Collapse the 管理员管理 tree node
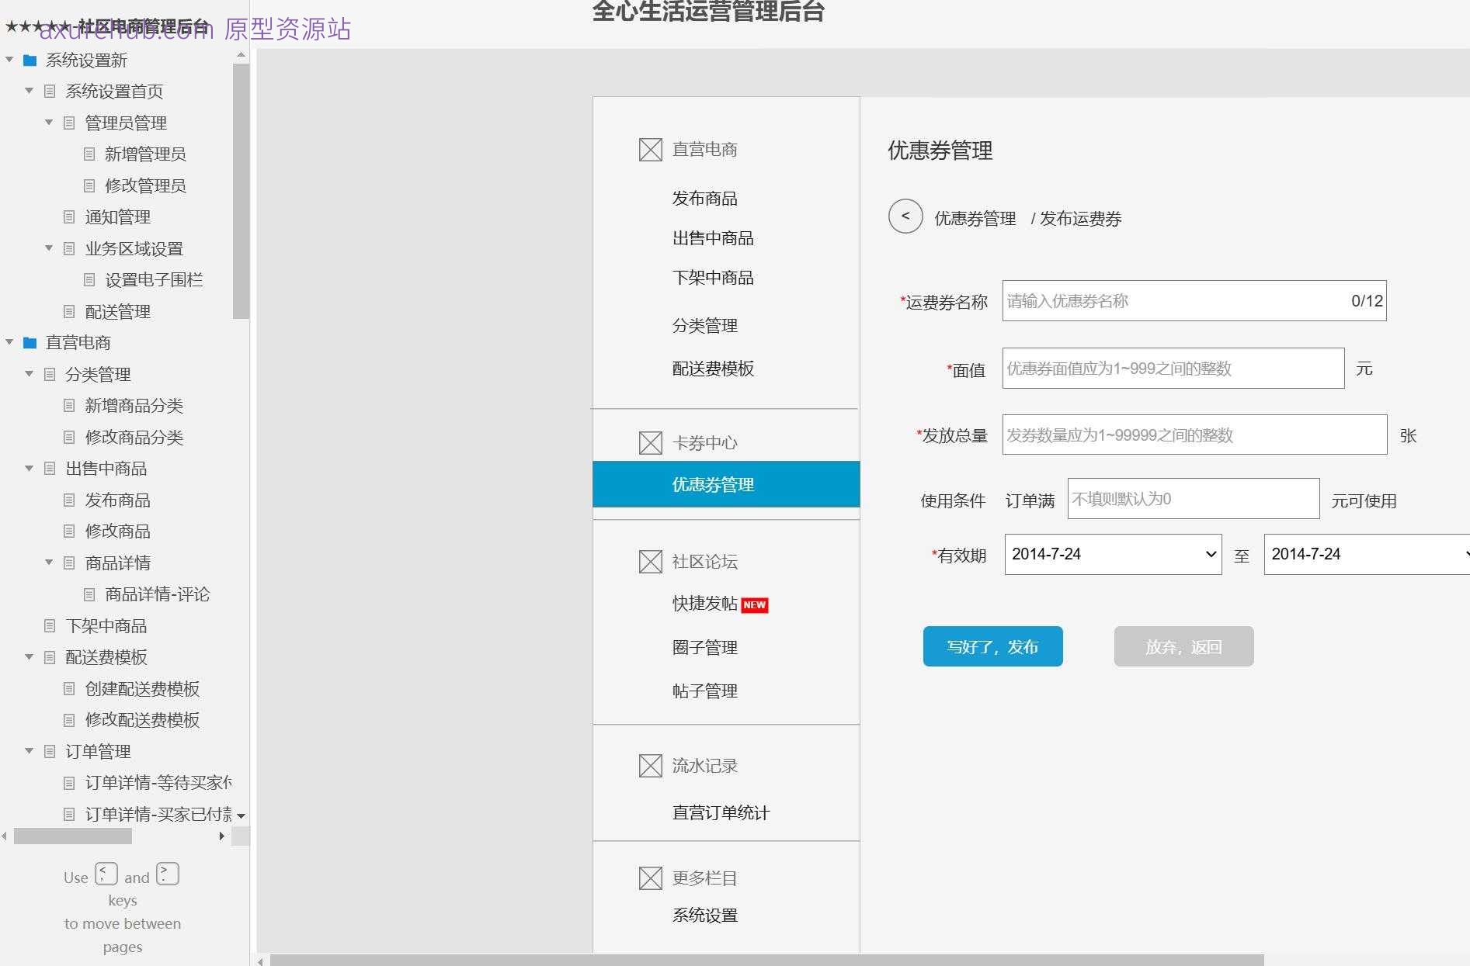Viewport: 1470px width, 966px height. 49,122
